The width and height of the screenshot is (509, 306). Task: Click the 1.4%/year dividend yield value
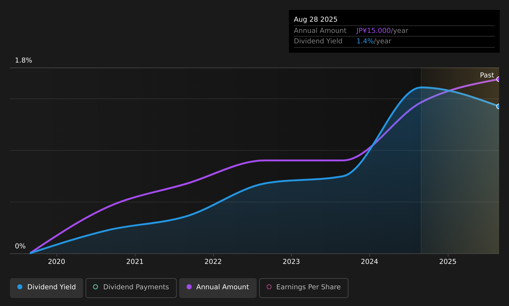coord(374,41)
